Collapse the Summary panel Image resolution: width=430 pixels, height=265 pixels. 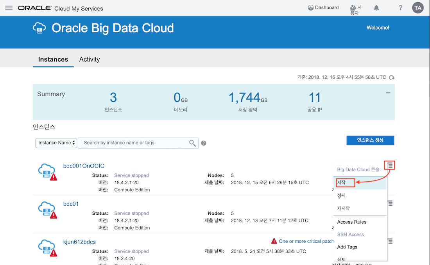pyautogui.click(x=388, y=93)
